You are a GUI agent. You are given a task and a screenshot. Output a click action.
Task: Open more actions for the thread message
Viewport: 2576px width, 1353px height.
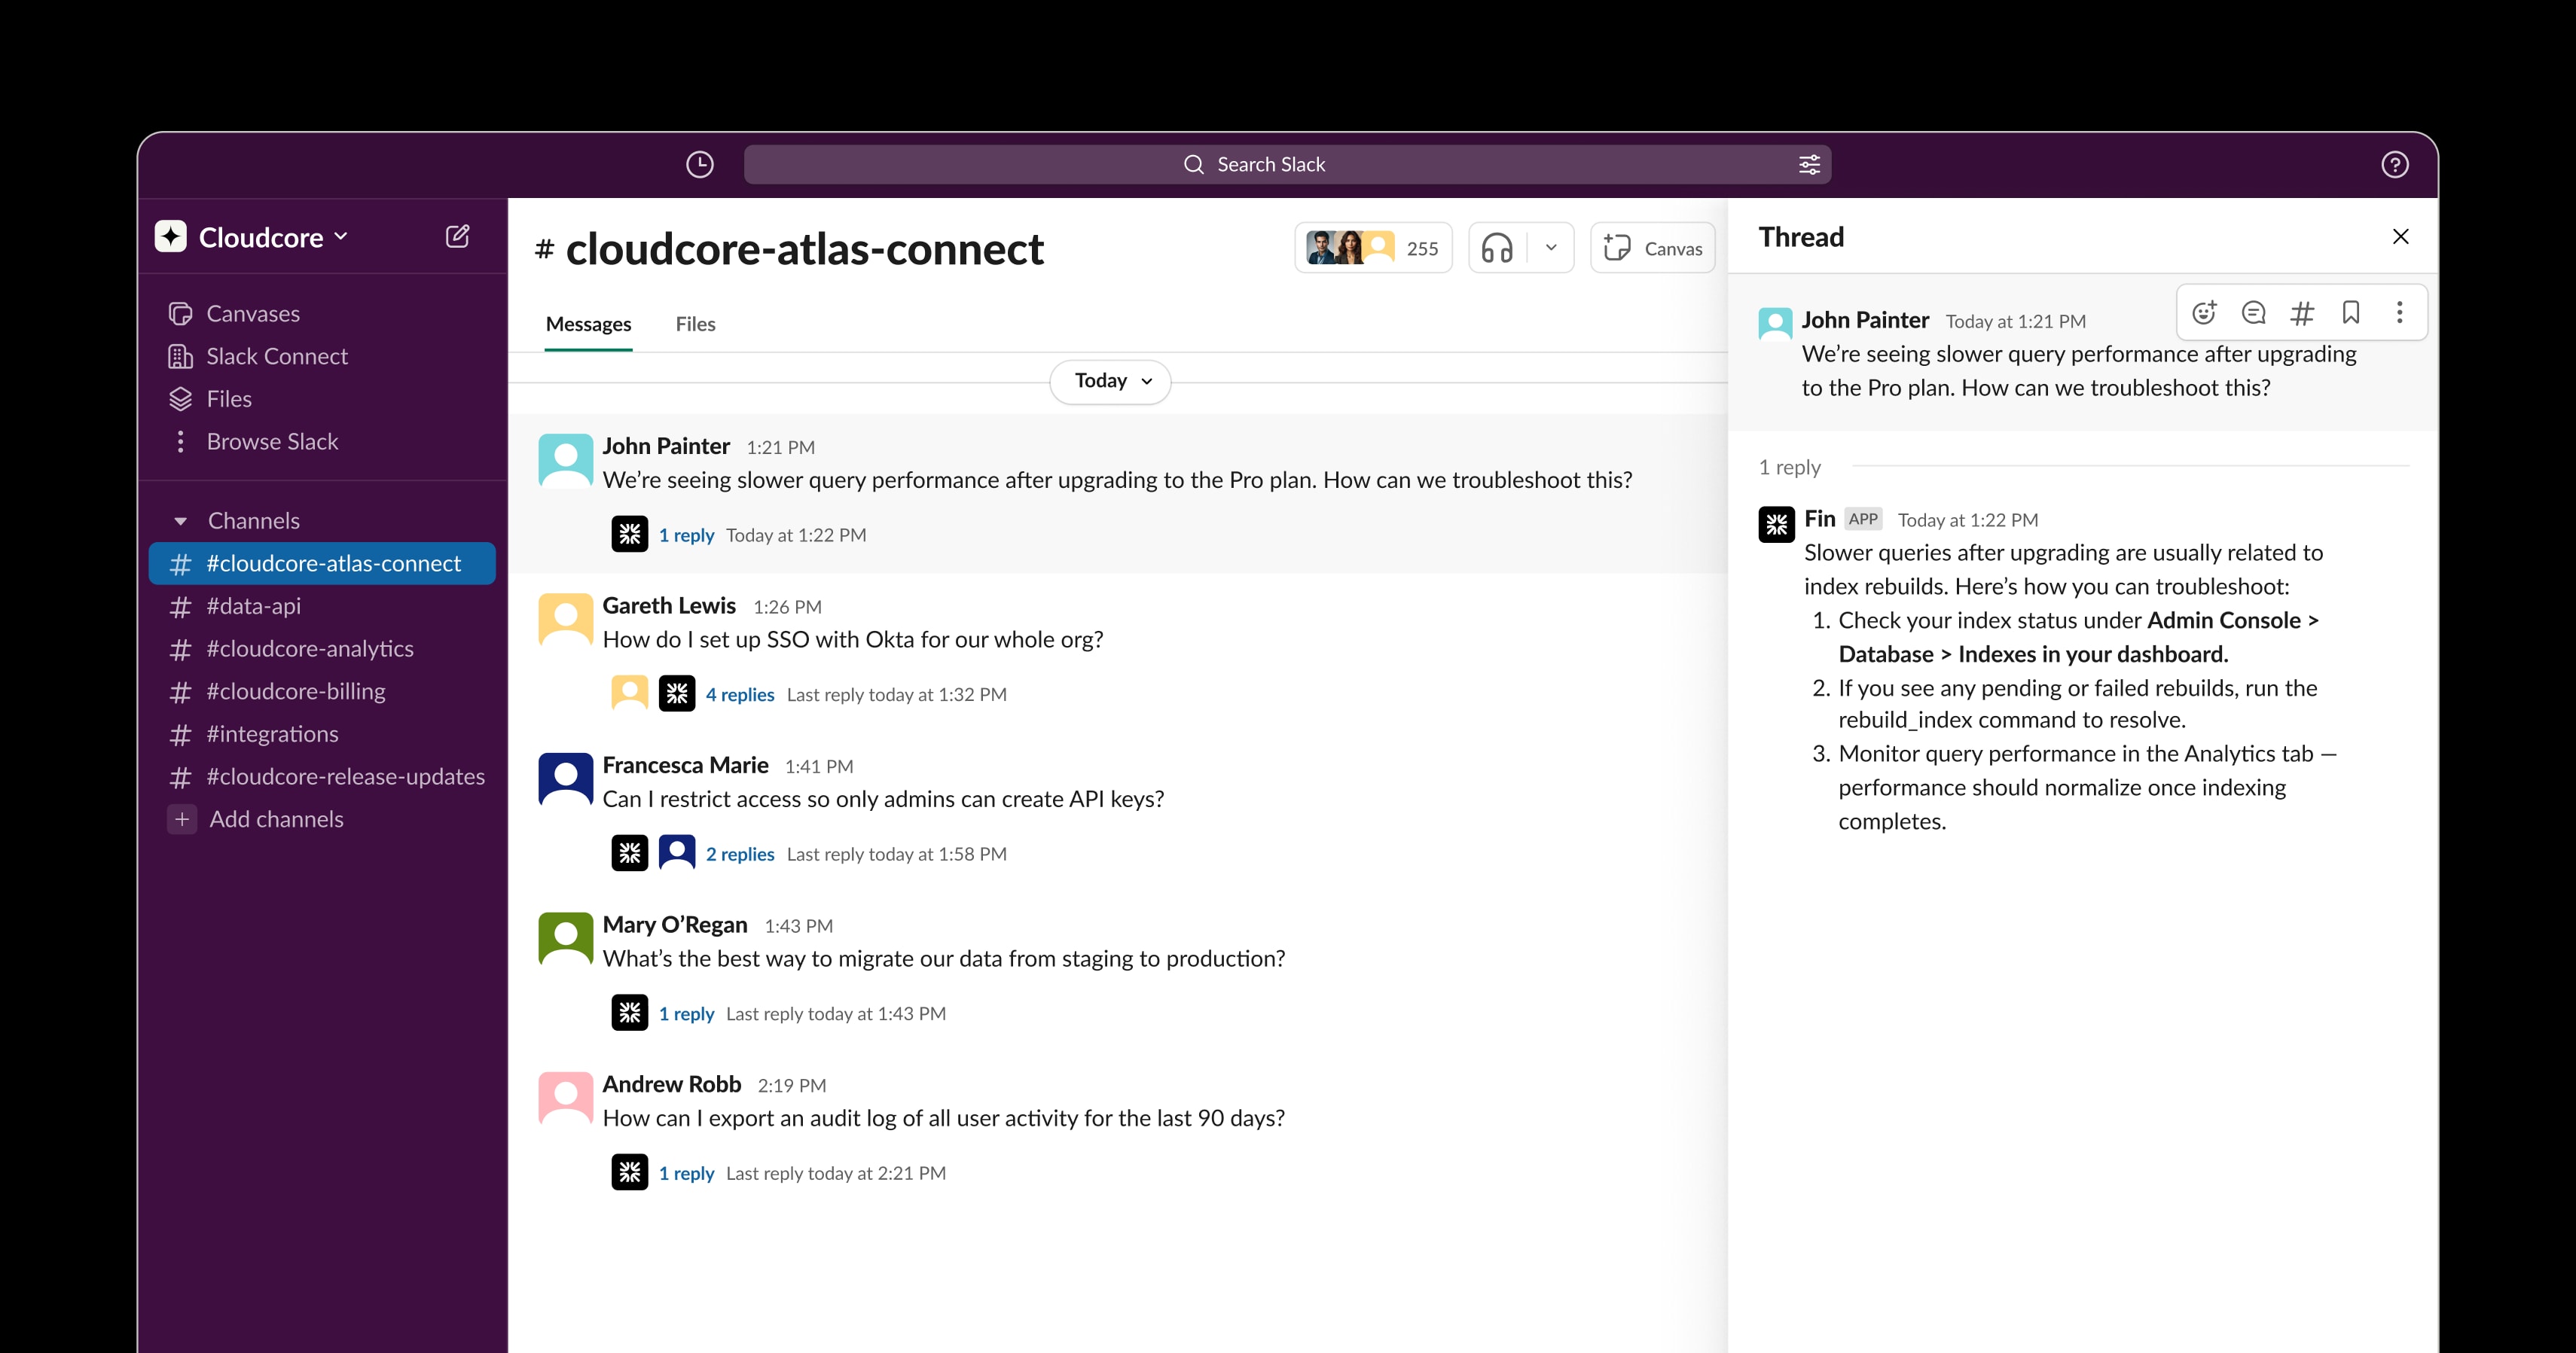click(x=2399, y=312)
